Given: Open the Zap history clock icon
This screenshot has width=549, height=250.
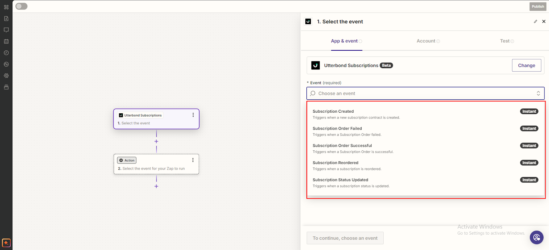Looking at the screenshot, I should (x=6, y=53).
